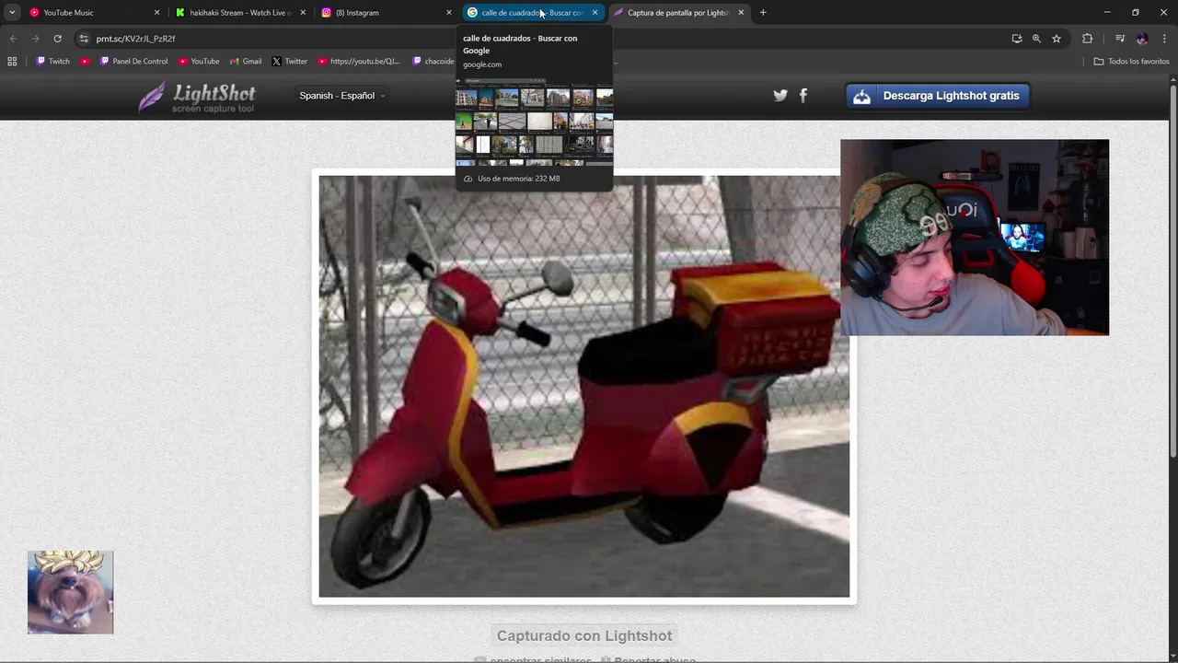Open a new browser tab
This screenshot has height=663, width=1178.
click(x=763, y=13)
